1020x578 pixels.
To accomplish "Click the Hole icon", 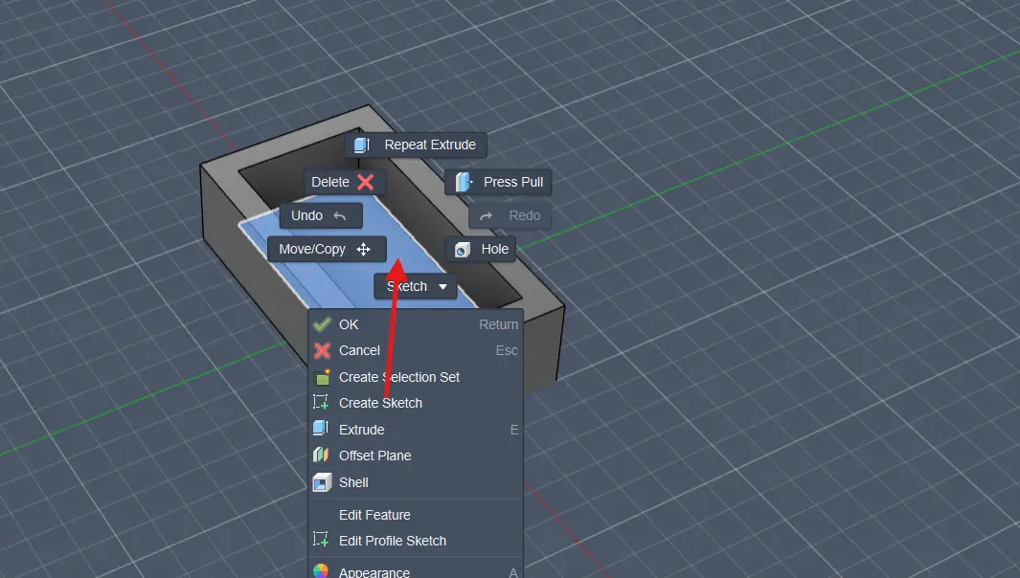I will point(463,250).
